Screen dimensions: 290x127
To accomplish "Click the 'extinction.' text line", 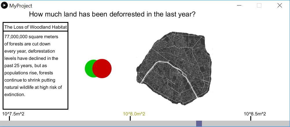I will (14, 95).
